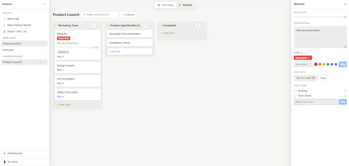
Task: Open Preferences
Action: tap(24, 153)
